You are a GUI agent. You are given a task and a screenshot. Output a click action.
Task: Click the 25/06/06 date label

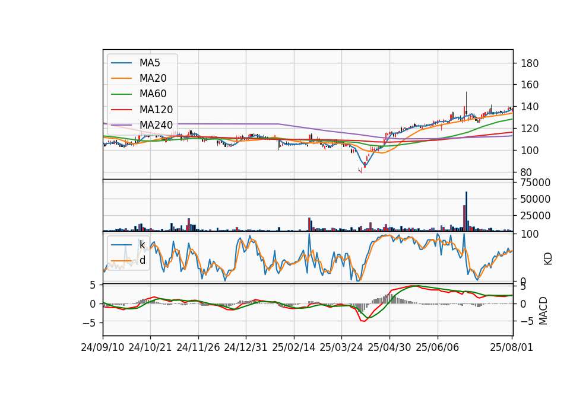pyautogui.click(x=438, y=347)
